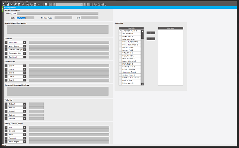Click the Available list scroll down arrow
239x148 pixels.
(142, 84)
